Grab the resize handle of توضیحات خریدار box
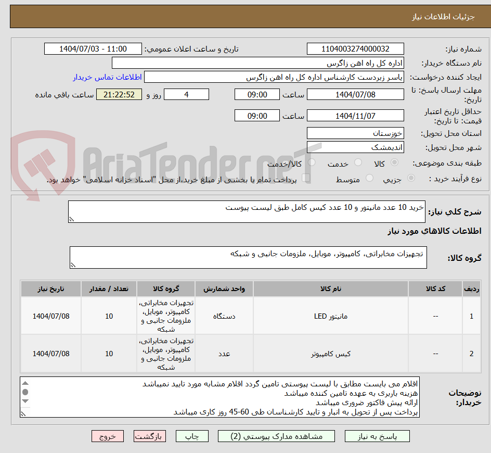 coord(23,414)
